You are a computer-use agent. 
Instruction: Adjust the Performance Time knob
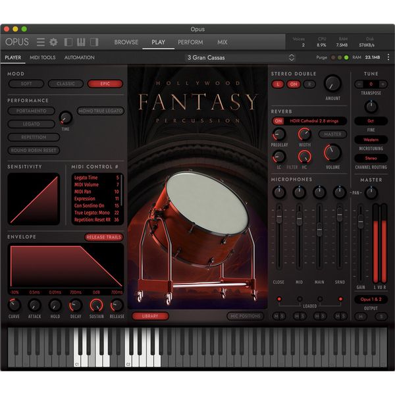click(65, 118)
